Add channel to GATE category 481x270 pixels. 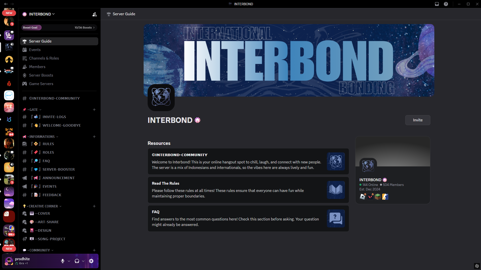pyautogui.click(x=94, y=110)
